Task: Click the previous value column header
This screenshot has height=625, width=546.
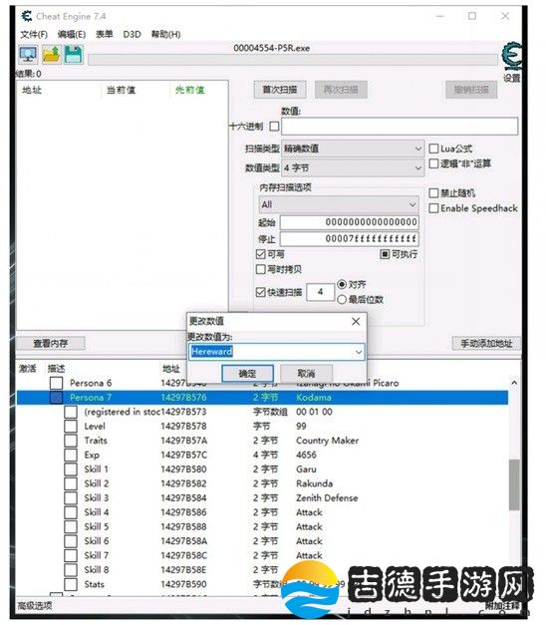Action: [190, 90]
